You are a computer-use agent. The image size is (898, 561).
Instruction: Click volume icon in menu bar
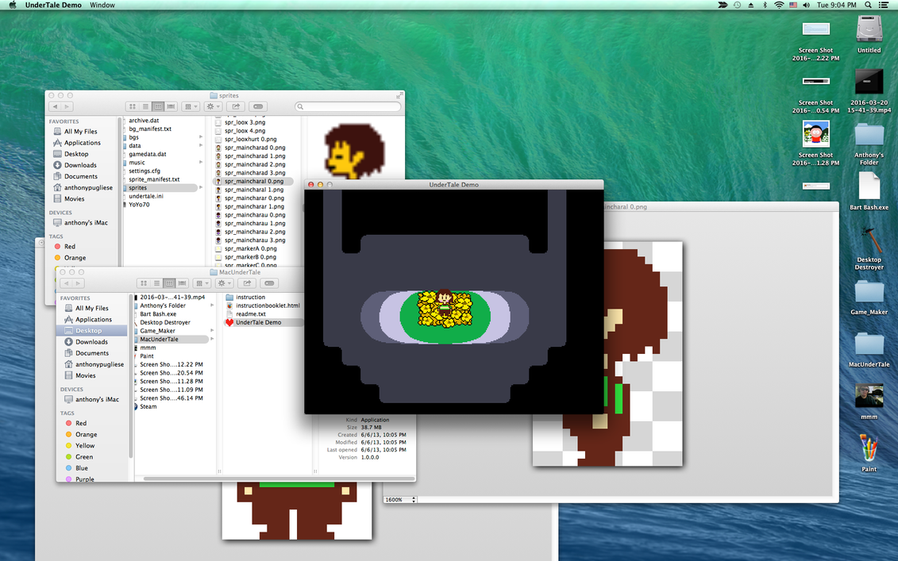807,5
